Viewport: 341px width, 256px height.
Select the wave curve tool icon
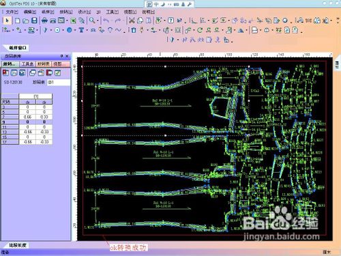pyautogui.click(x=119, y=30)
